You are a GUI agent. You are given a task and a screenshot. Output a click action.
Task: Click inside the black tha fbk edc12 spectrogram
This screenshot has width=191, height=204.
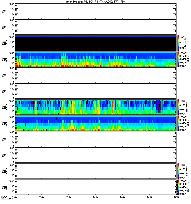coord(95,44)
